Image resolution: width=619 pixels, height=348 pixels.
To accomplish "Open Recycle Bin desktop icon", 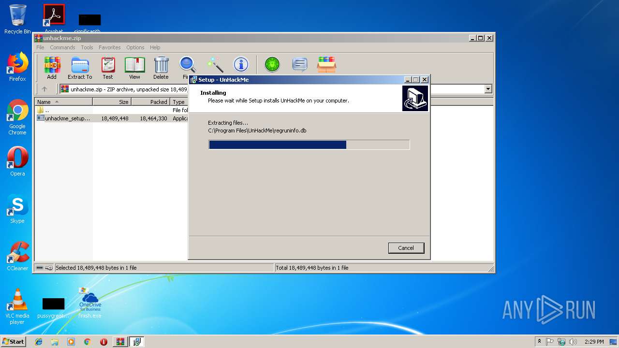I will 17,19.
